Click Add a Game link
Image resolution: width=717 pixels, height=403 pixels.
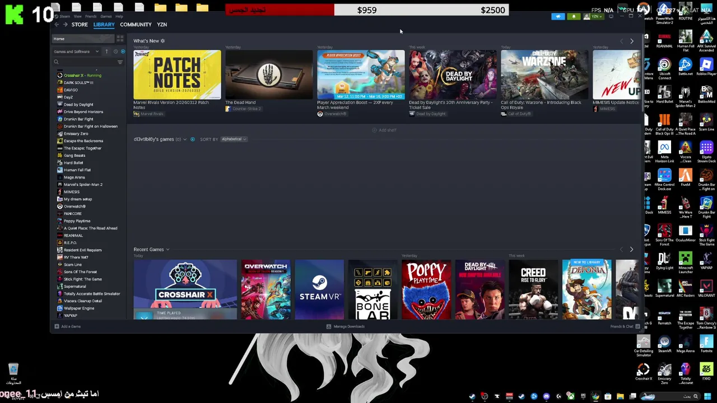click(x=68, y=326)
